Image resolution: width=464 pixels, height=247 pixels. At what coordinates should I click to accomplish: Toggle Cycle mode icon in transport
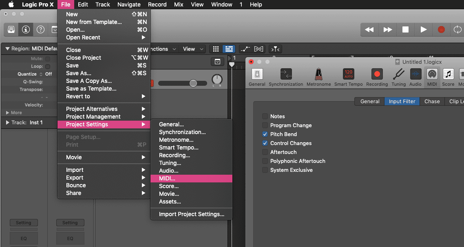point(457,30)
